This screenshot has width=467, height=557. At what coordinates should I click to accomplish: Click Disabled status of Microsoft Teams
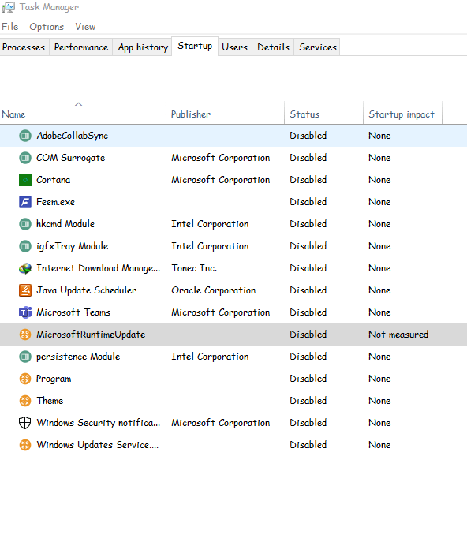pos(308,312)
